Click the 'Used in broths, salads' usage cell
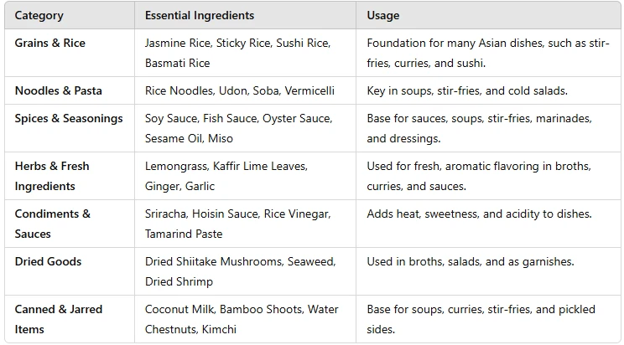The height and width of the screenshot is (345, 624). click(x=488, y=271)
